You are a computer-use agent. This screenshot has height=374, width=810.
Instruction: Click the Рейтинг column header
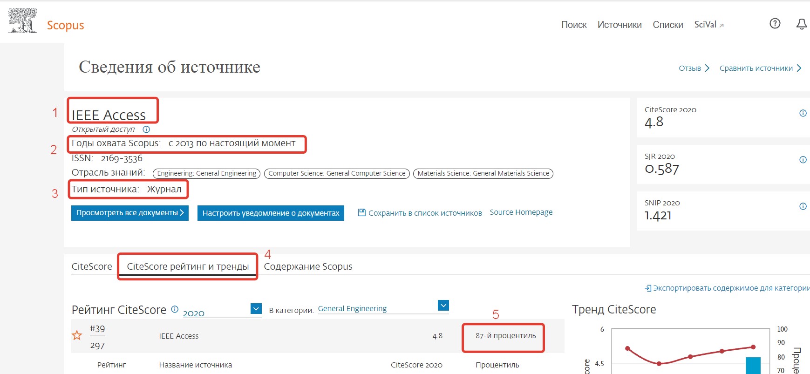click(x=111, y=365)
